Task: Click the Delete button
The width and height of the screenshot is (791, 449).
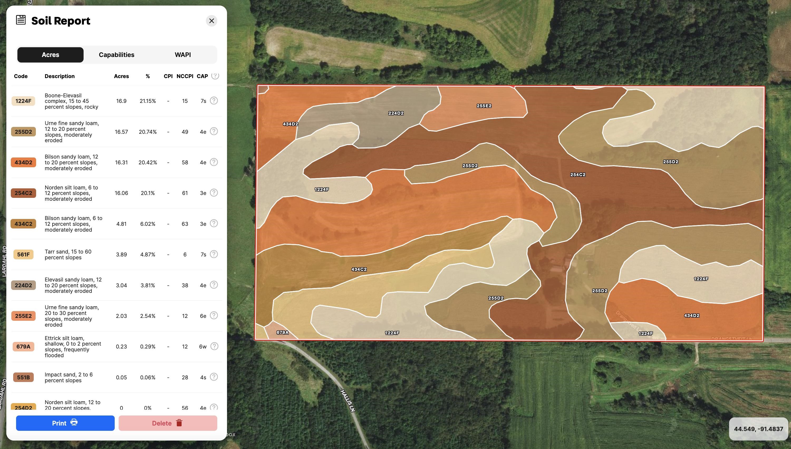Action: tap(168, 423)
